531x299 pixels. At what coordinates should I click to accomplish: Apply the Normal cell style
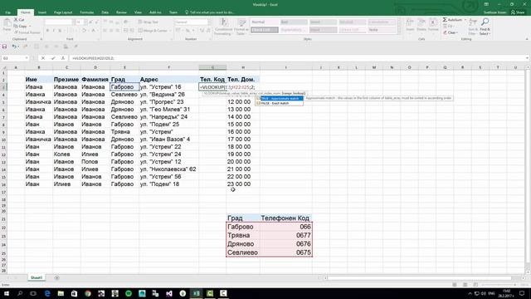coord(264,22)
